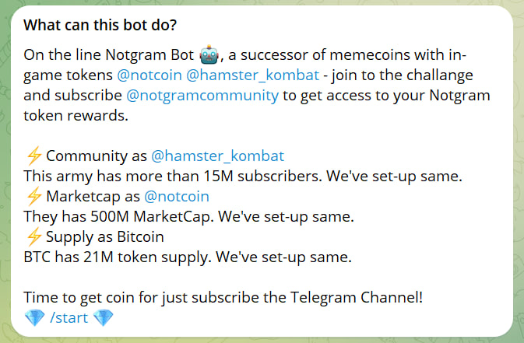Screen dimensions: 524x343
Task: Click lightning emoji beside Supply as Bitcoin
Action: (x=33, y=236)
